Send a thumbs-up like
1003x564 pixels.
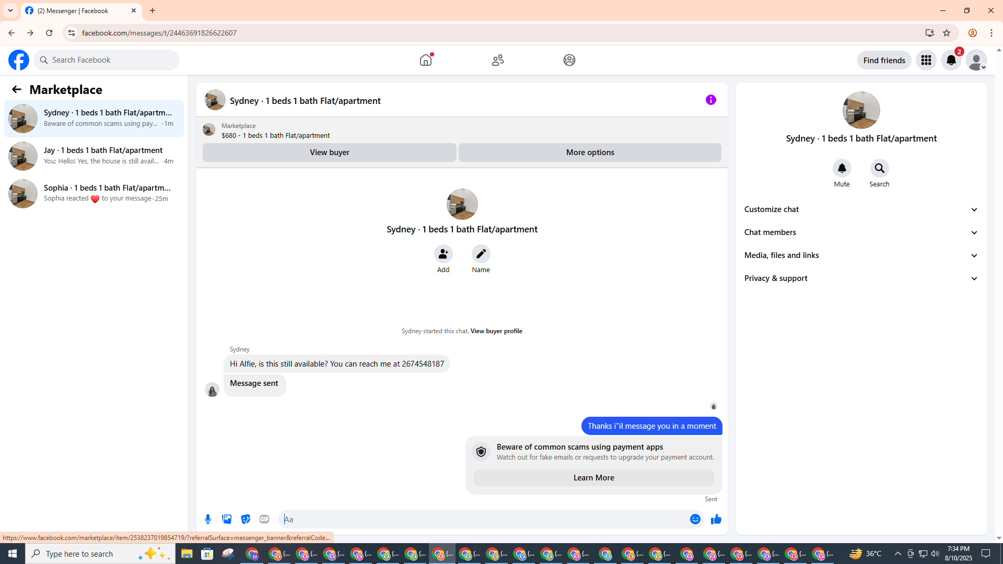pos(716,519)
